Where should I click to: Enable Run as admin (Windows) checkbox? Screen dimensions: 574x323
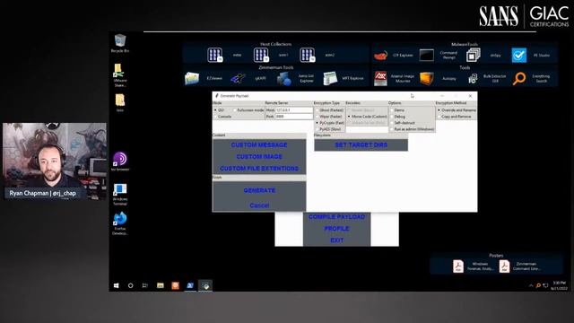click(392, 129)
